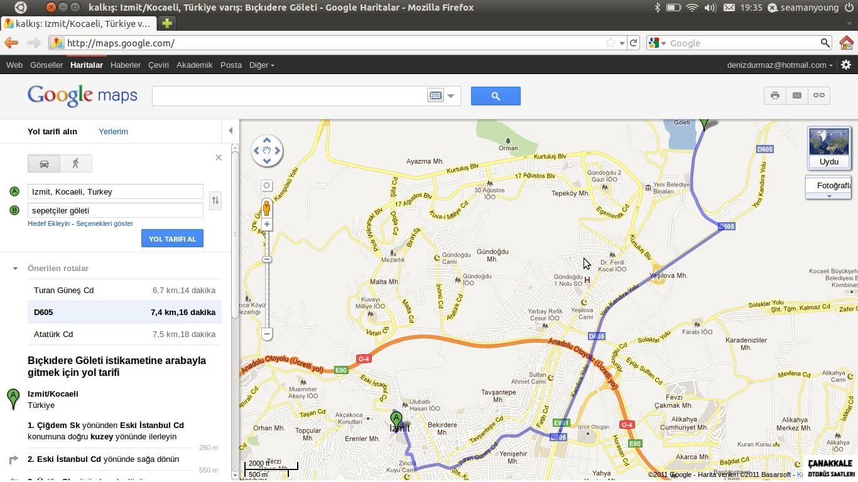Click the destination field sepetçiler göleti
858x482 pixels.
(116, 210)
